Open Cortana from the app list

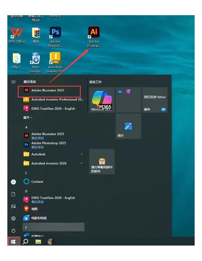point(53,182)
